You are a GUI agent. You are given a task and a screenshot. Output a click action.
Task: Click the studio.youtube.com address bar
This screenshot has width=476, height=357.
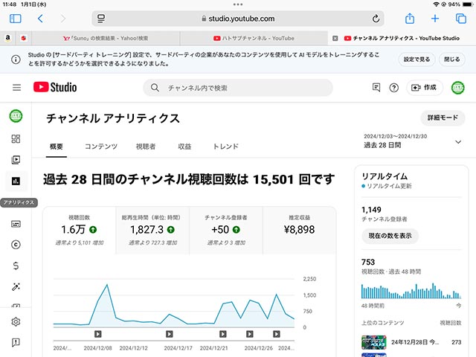pos(238,19)
